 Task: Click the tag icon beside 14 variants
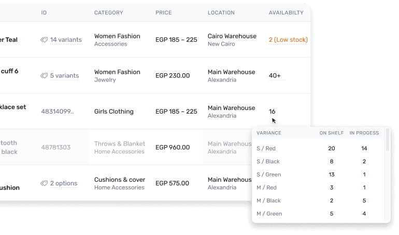click(44, 40)
